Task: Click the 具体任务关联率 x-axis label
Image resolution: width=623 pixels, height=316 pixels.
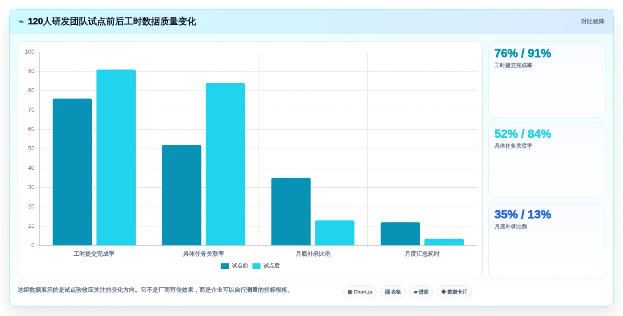Action: [x=203, y=254]
